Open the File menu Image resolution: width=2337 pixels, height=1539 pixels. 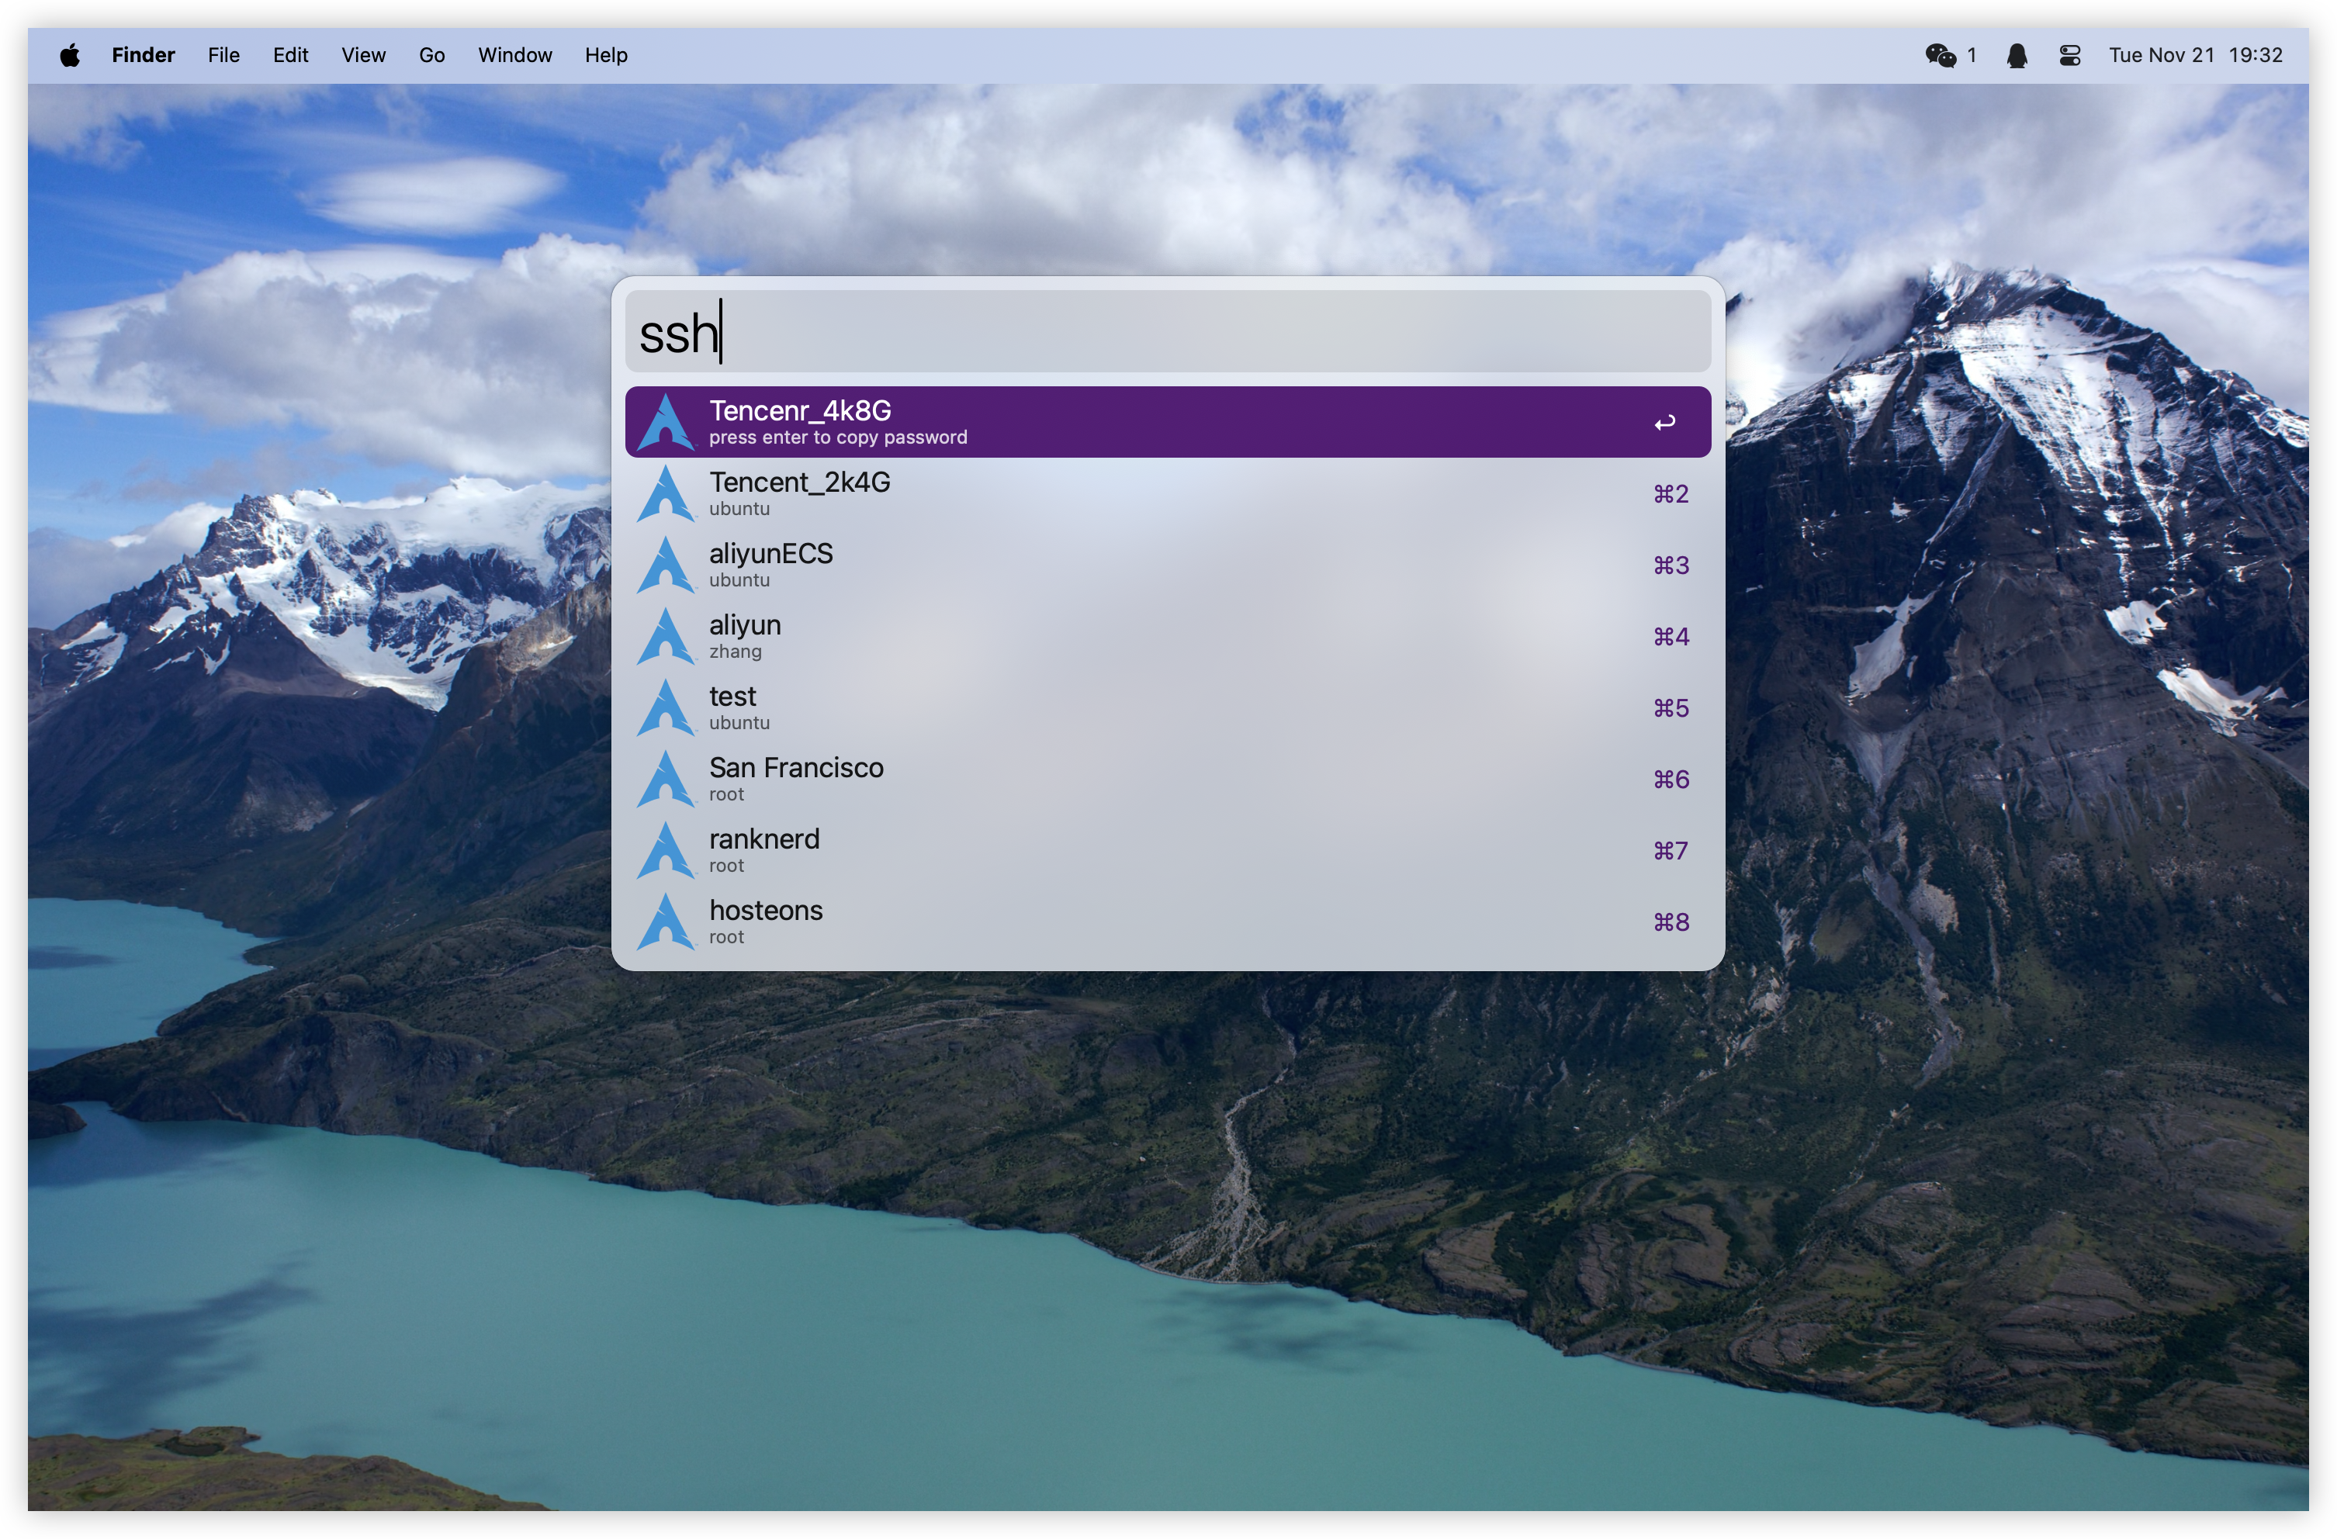[x=224, y=56]
